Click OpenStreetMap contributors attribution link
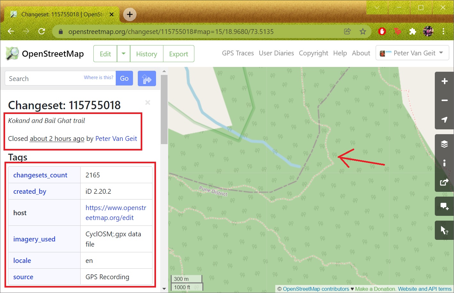454x293 pixels. (316, 289)
